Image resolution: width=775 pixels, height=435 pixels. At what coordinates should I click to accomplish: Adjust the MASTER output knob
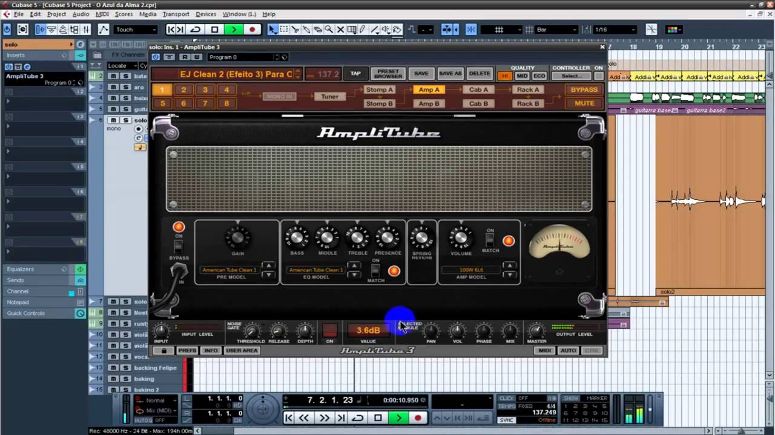(x=536, y=330)
